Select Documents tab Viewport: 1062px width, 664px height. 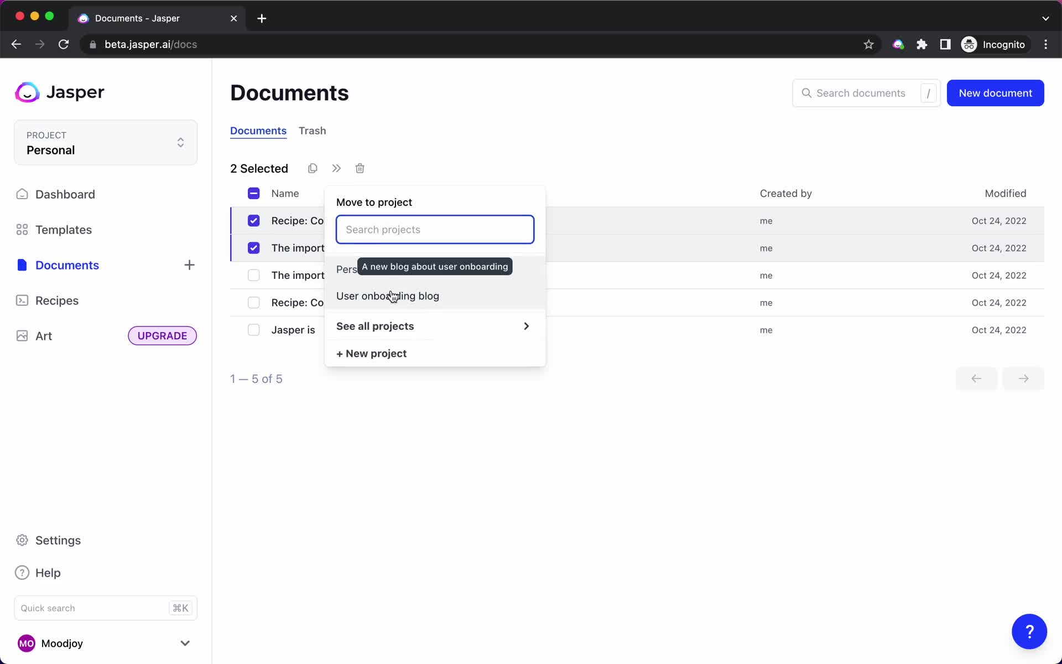pyautogui.click(x=258, y=131)
